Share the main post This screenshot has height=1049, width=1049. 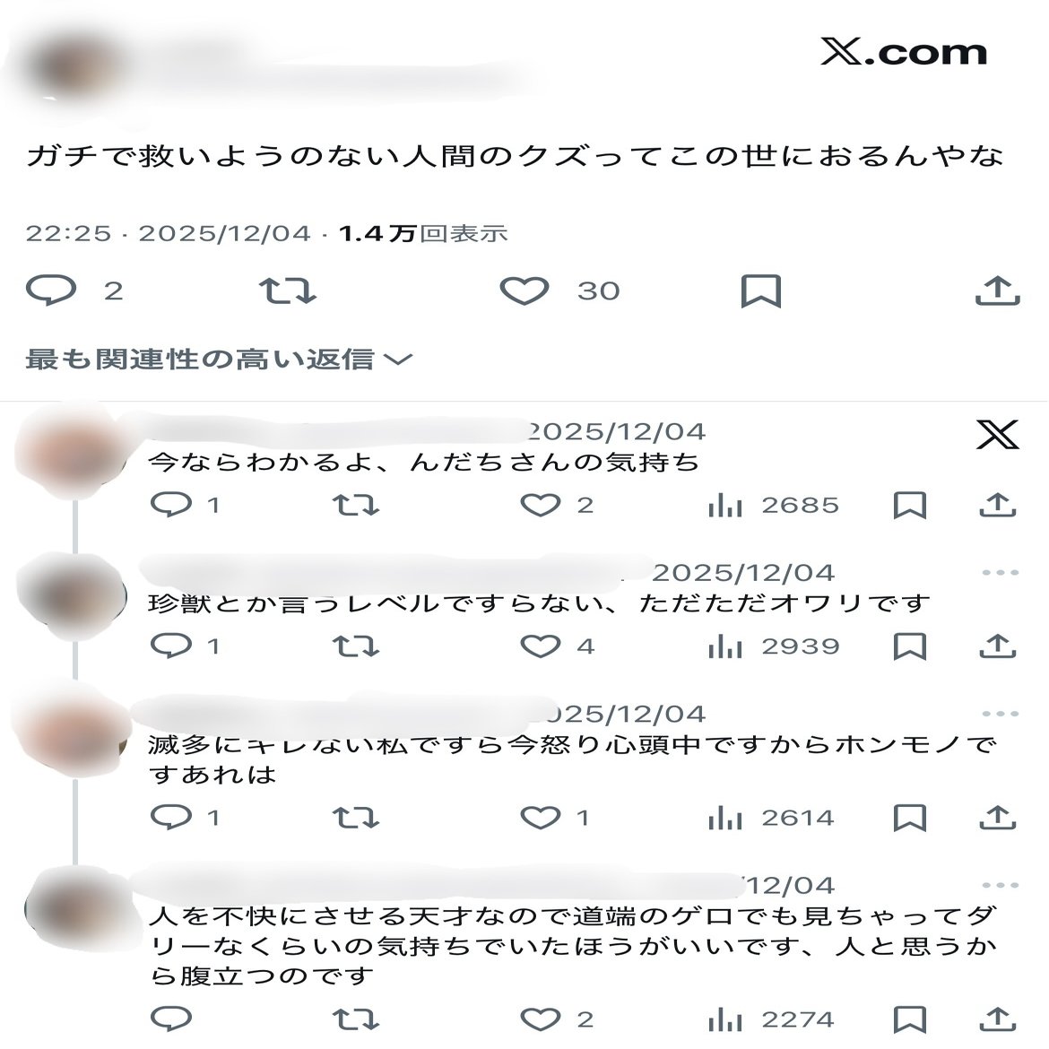coord(998,290)
